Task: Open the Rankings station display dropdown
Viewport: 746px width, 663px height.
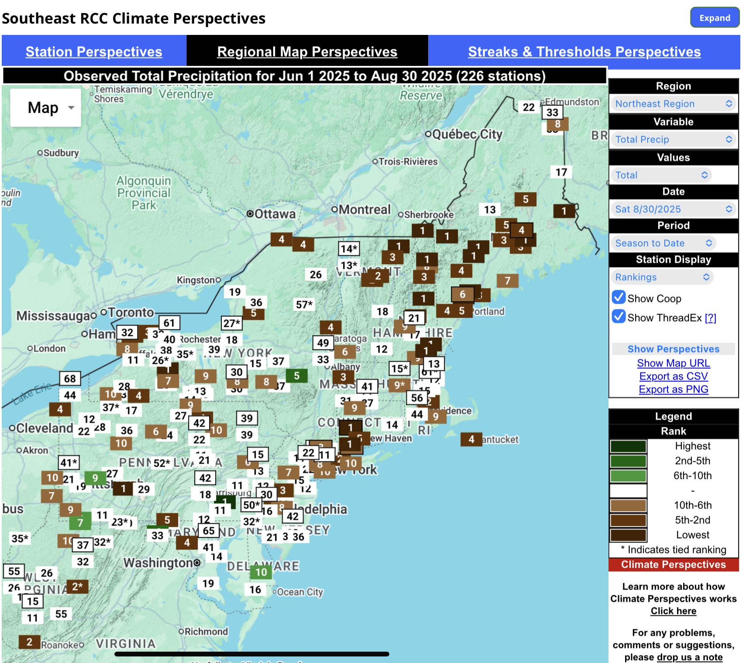Action: coord(662,277)
